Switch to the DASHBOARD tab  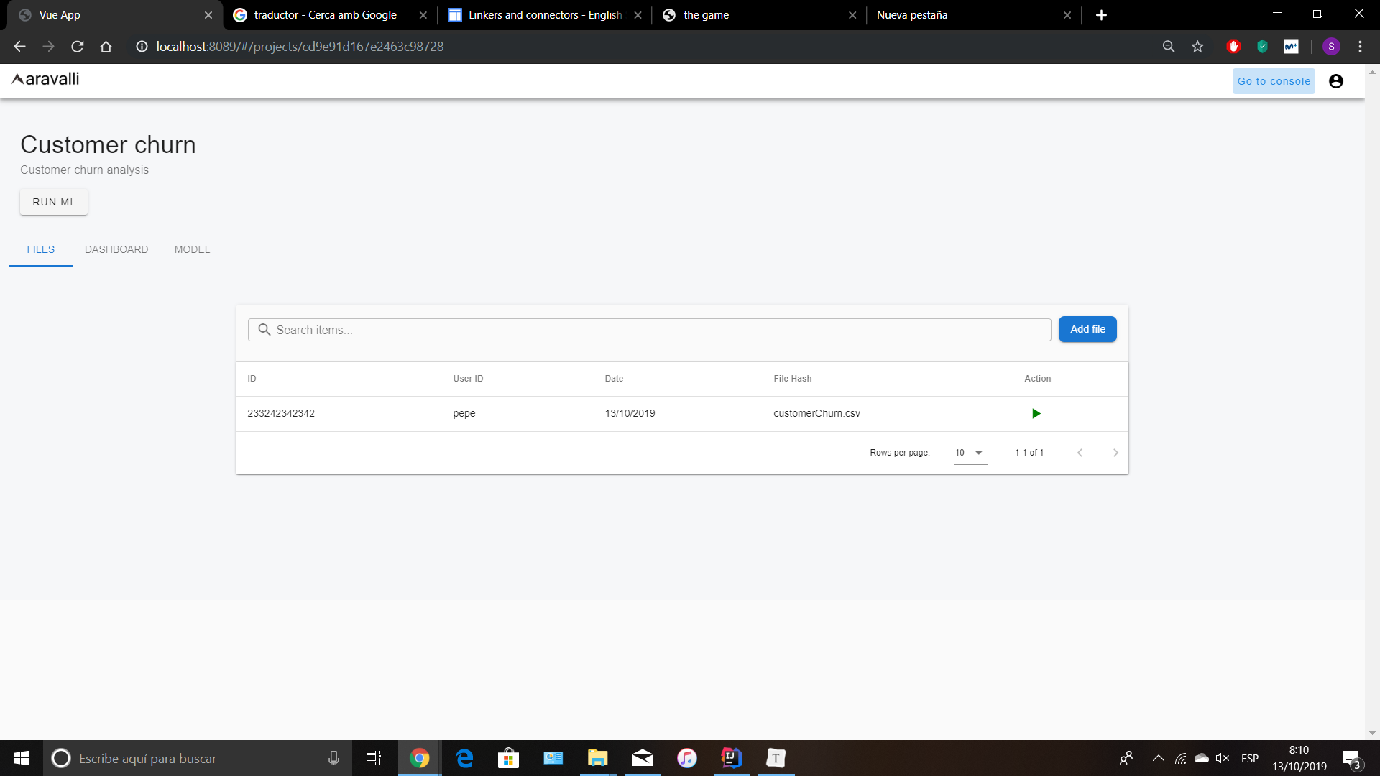point(116,249)
